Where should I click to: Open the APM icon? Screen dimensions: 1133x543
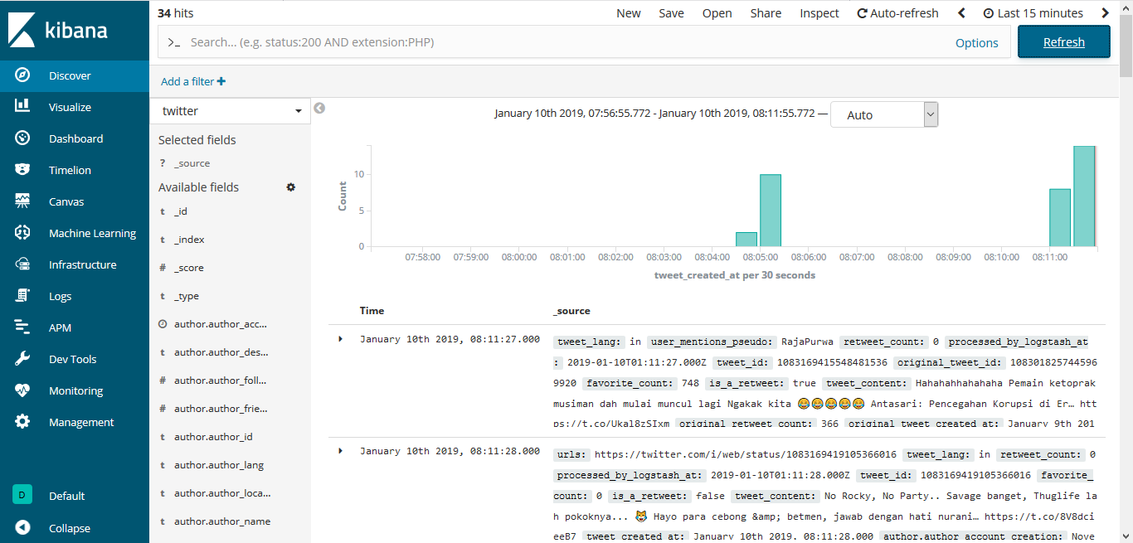click(x=22, y=327)
